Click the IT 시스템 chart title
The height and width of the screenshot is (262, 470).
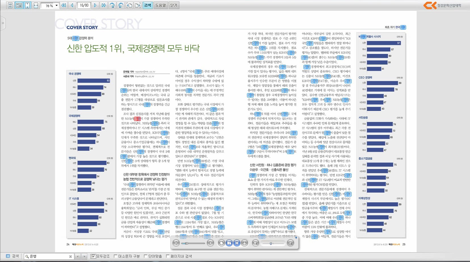click(x=74, y=199)
